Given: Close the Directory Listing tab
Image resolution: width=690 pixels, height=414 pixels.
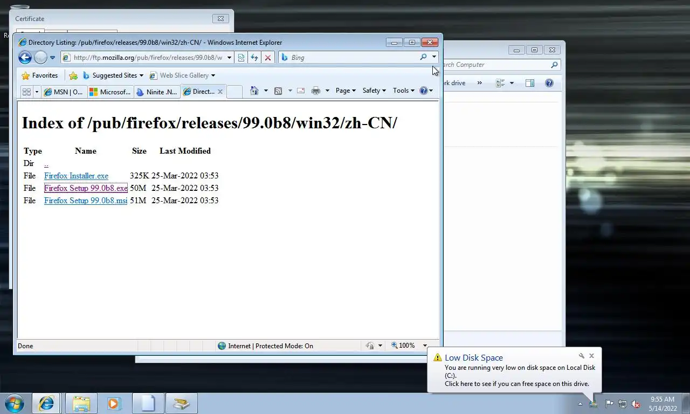Looking at the screenshot, I should click(x=220, y=92).
